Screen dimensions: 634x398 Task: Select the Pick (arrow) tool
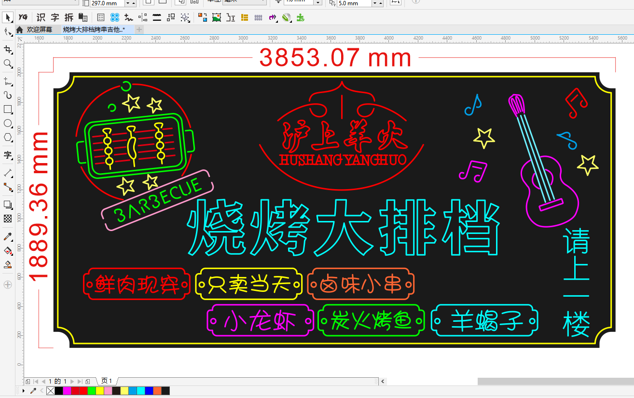(x=8, y=18)
